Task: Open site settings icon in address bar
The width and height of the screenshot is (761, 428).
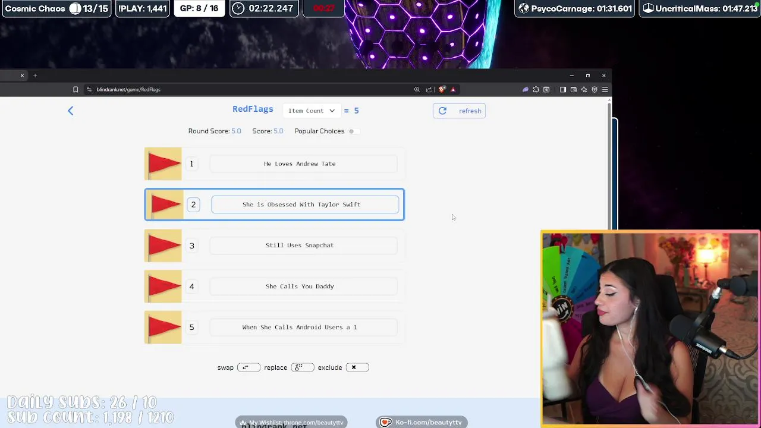Action: coord(89,90)
